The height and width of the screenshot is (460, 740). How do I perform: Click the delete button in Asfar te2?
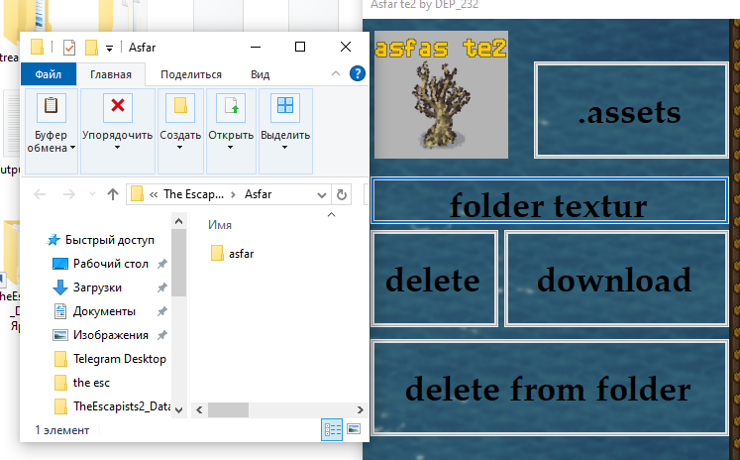pyautogui.click(x=434, y=279)
